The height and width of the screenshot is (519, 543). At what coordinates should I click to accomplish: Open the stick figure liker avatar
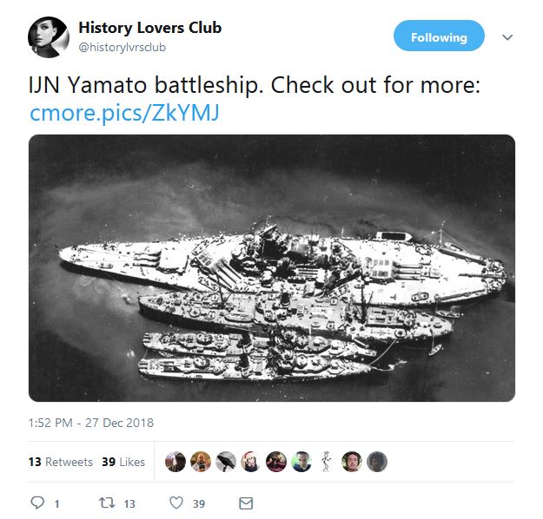[326, 462]
